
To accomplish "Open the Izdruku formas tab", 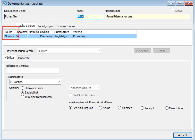I will (66, 26).
